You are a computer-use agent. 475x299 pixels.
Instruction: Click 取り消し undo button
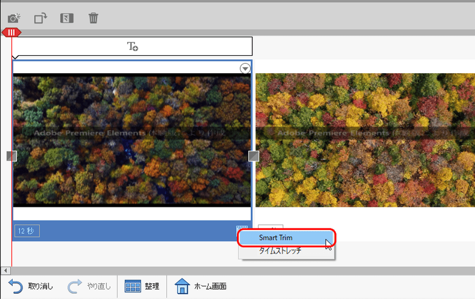(31, 286)
